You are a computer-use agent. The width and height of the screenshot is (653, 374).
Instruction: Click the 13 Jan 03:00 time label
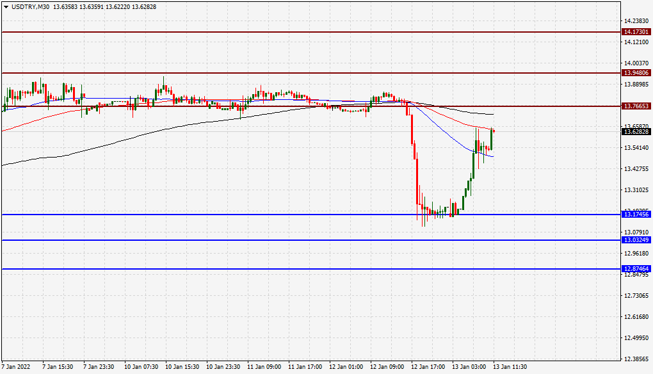(469, 367)
